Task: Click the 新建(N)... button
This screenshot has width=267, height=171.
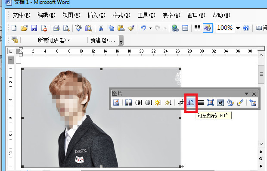Action: (x=102, y=40)
